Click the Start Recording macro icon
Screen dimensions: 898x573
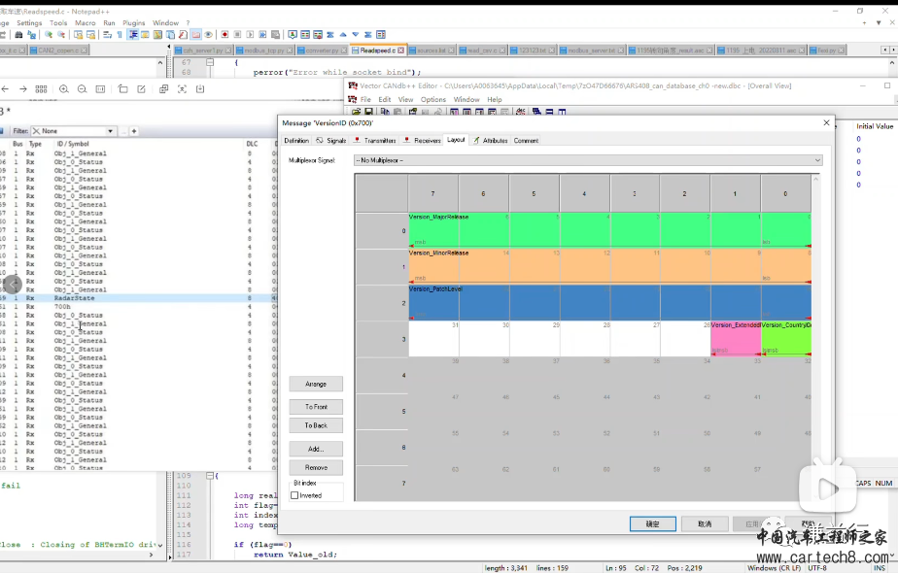[225, 35]
